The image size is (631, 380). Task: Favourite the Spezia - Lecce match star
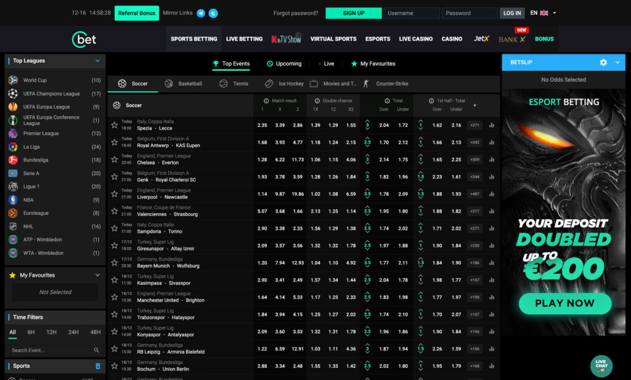(x=114, y=125)
